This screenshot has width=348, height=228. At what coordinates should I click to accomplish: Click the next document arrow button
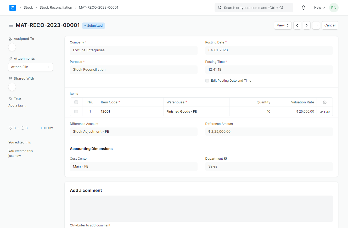pyautogui.click(x=306, y=25)
